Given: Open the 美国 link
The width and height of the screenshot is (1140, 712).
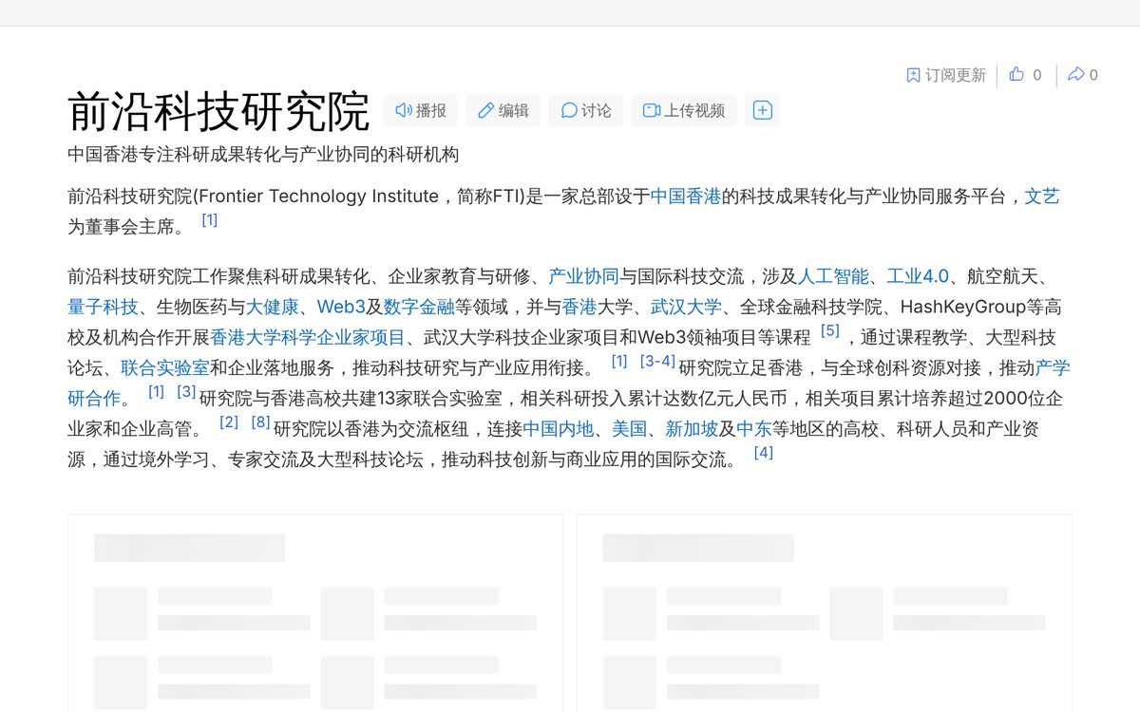Looking at the screenshot, I should point(630,428).
